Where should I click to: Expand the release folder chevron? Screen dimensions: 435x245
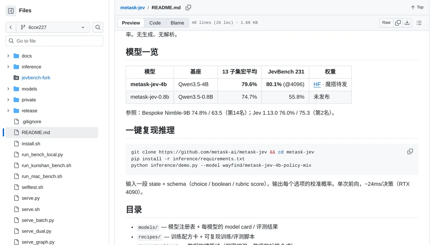(8, 111)
